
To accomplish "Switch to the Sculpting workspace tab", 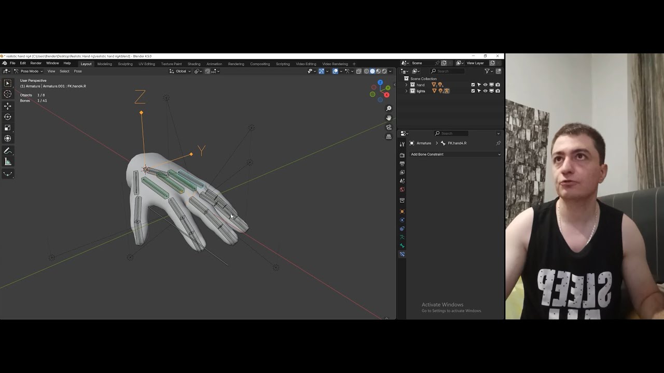I will point(125,64).
